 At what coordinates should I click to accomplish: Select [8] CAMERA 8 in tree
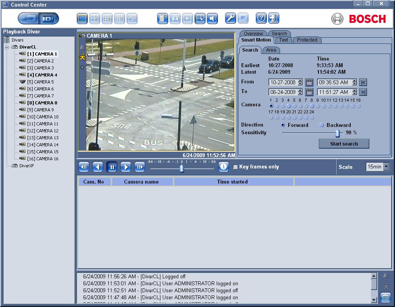coord(42,103)
